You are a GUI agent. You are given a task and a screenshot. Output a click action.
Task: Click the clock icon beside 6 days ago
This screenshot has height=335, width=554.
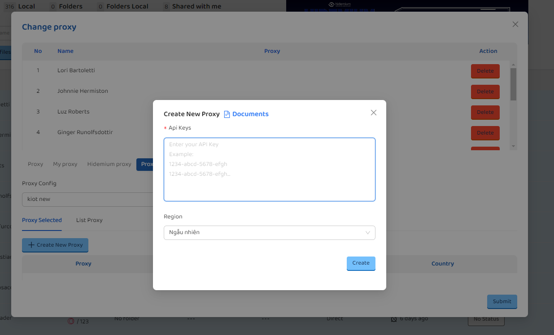click(394, 319)
